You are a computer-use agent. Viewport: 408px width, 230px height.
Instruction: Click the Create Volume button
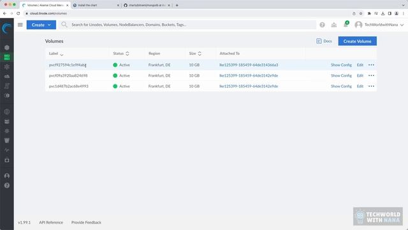[x=357, y=41]
